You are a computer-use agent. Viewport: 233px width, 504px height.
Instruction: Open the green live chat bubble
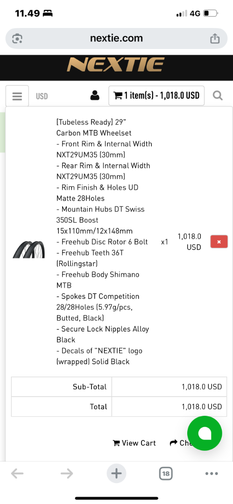tap(205, 433)
